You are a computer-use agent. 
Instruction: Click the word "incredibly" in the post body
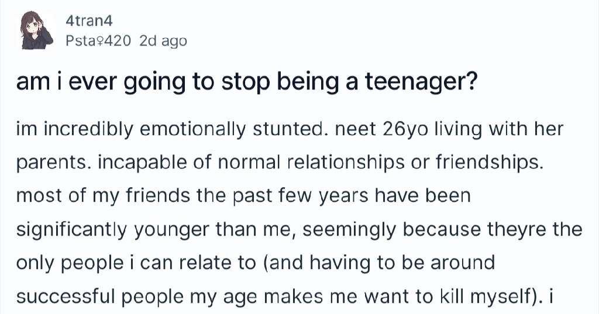(x=87, y=129)
